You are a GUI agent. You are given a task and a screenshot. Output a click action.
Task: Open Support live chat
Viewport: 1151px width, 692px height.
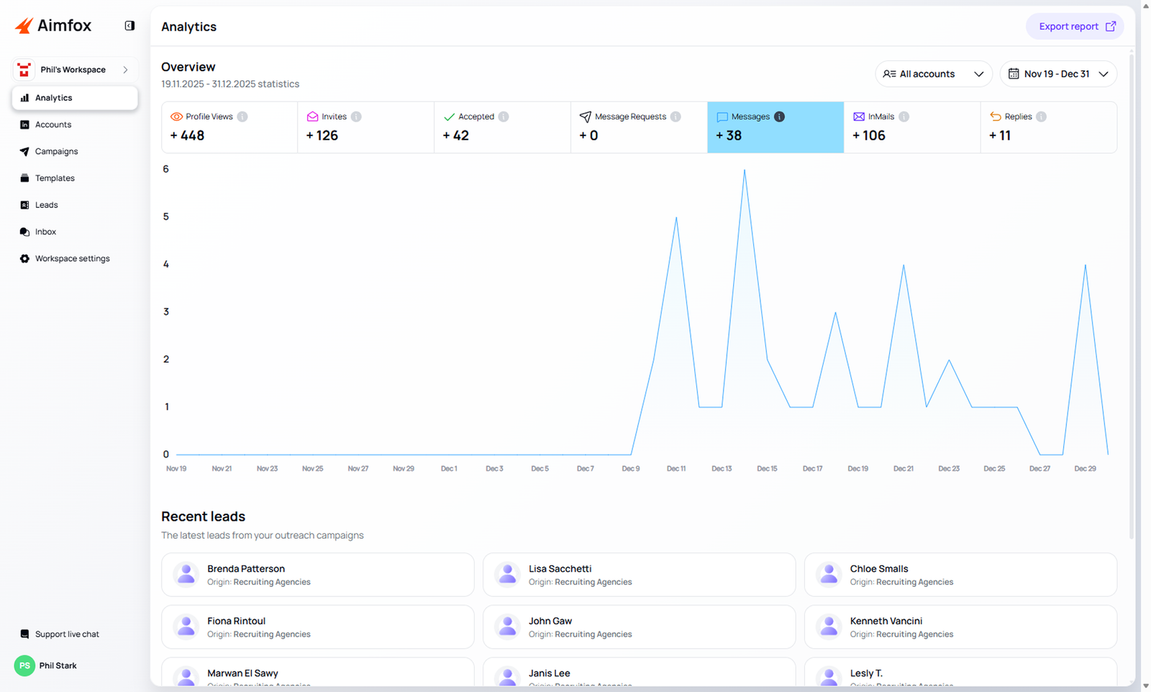(x=66, y=634)
